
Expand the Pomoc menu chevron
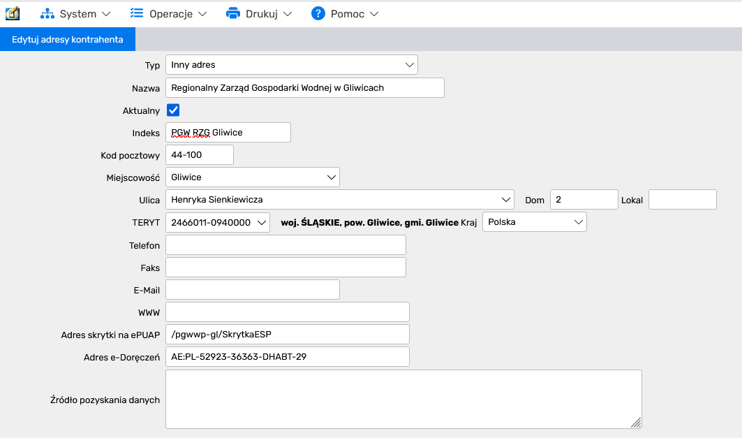coord(374,14)
